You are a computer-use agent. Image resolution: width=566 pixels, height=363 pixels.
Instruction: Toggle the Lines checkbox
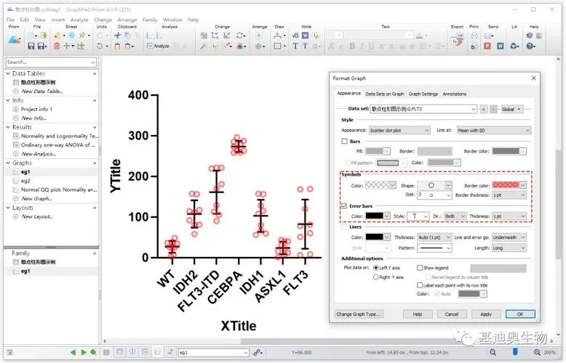pyautogui.click(x=344, y=227)
